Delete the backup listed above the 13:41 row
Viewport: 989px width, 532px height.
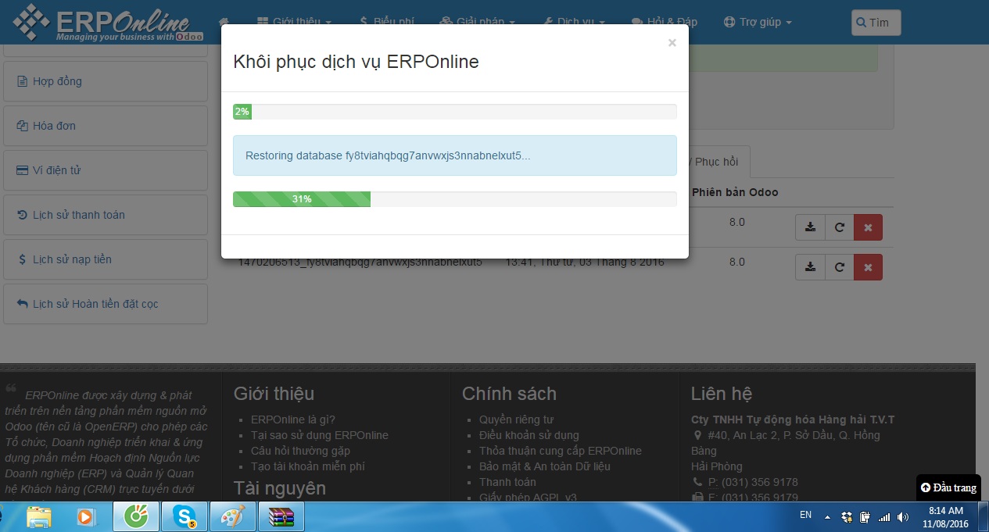868,227
